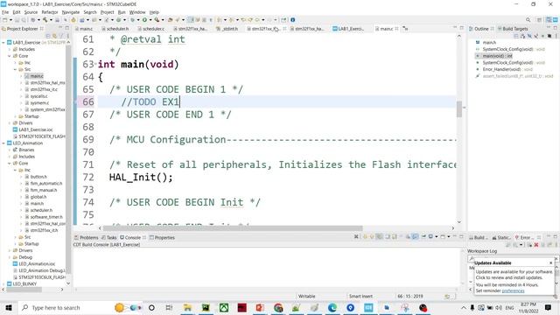The width and height of the screenshot is (560, 315).
Task: Close the Updates Available popup
Action: tap(550, 262)
